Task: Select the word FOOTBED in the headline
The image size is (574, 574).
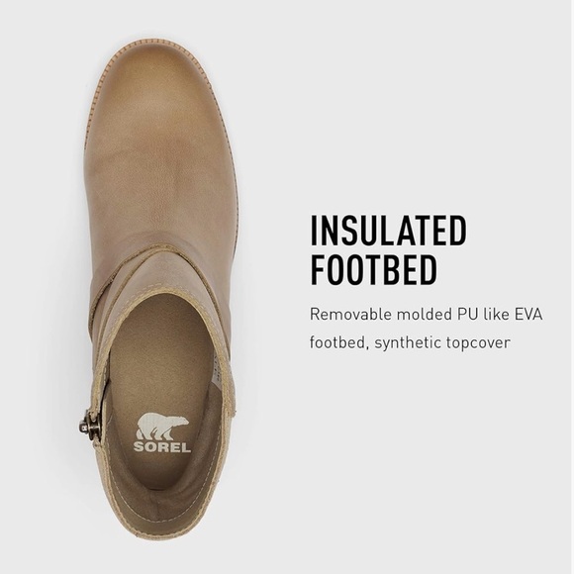Action: (x=374, y=270)
